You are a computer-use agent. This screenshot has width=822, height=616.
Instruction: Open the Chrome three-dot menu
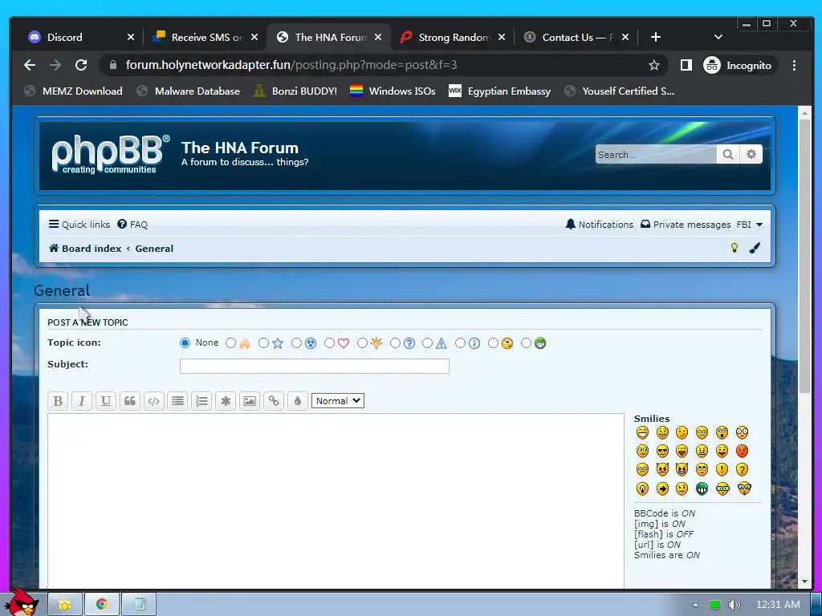[794, 65]
